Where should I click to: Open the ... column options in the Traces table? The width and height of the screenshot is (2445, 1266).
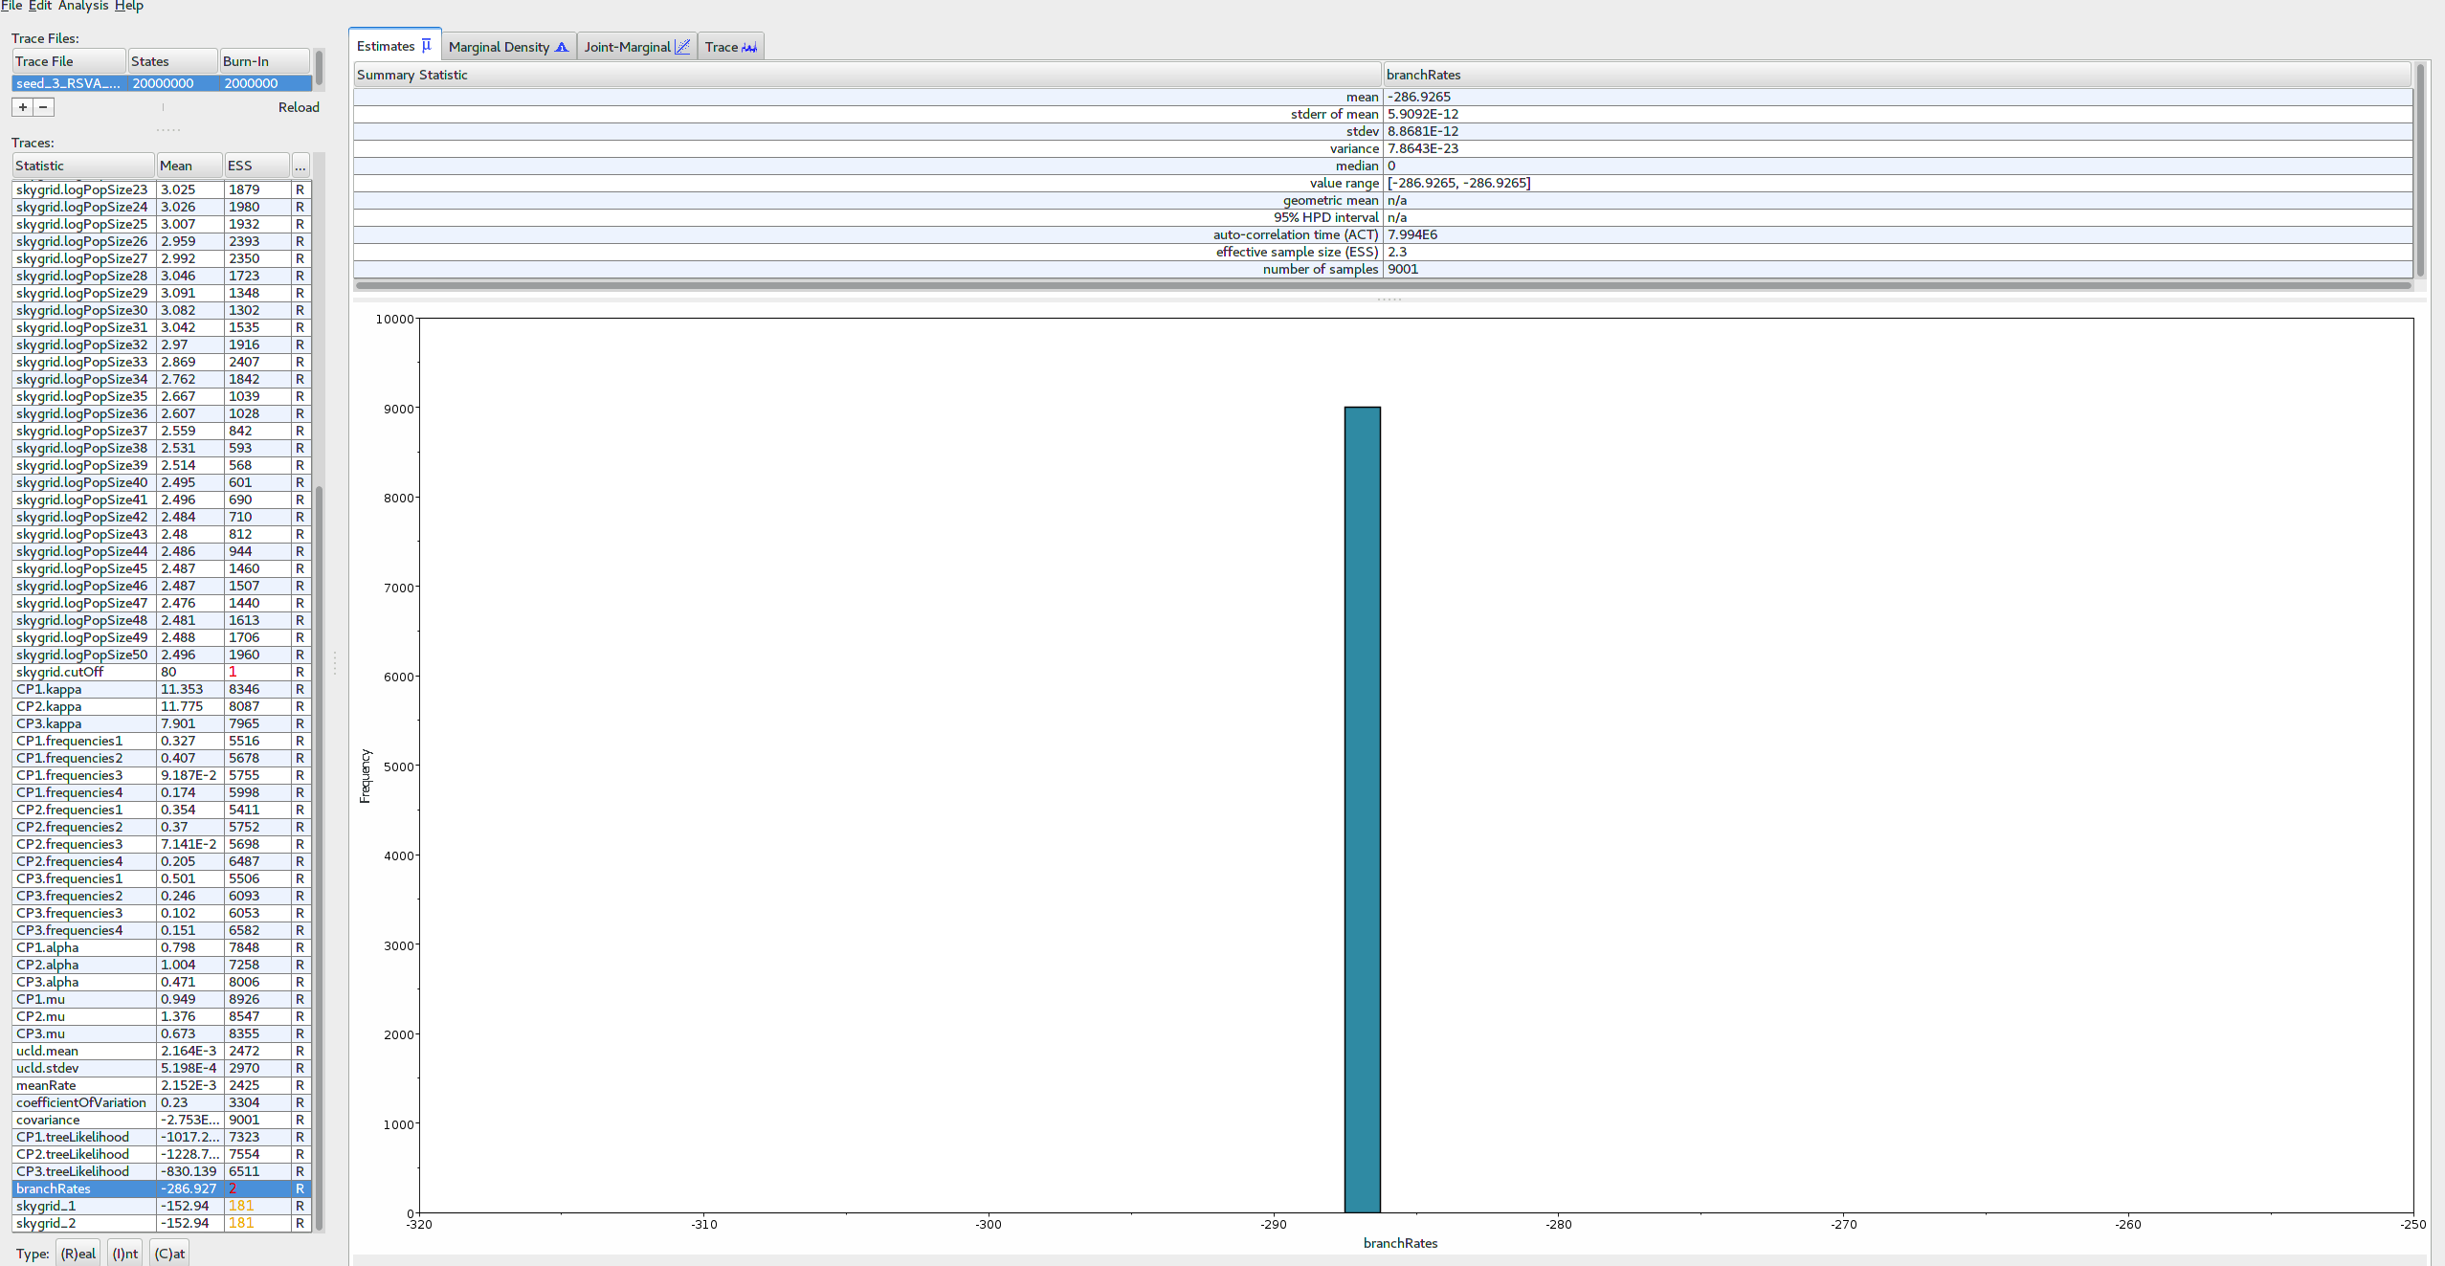pos(300,165)
